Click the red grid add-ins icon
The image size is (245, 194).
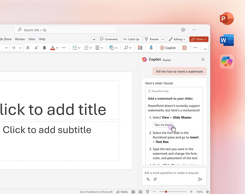[x=185, y=48]
